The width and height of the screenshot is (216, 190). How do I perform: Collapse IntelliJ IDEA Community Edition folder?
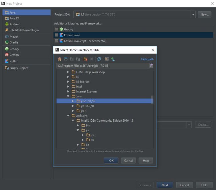73,120
